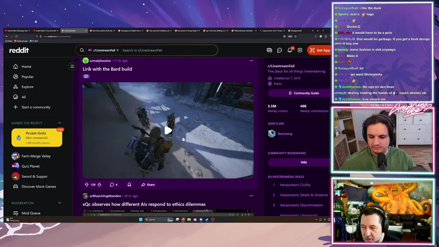
Task: Click the reddit logo
Action: [x=19, y=50]
